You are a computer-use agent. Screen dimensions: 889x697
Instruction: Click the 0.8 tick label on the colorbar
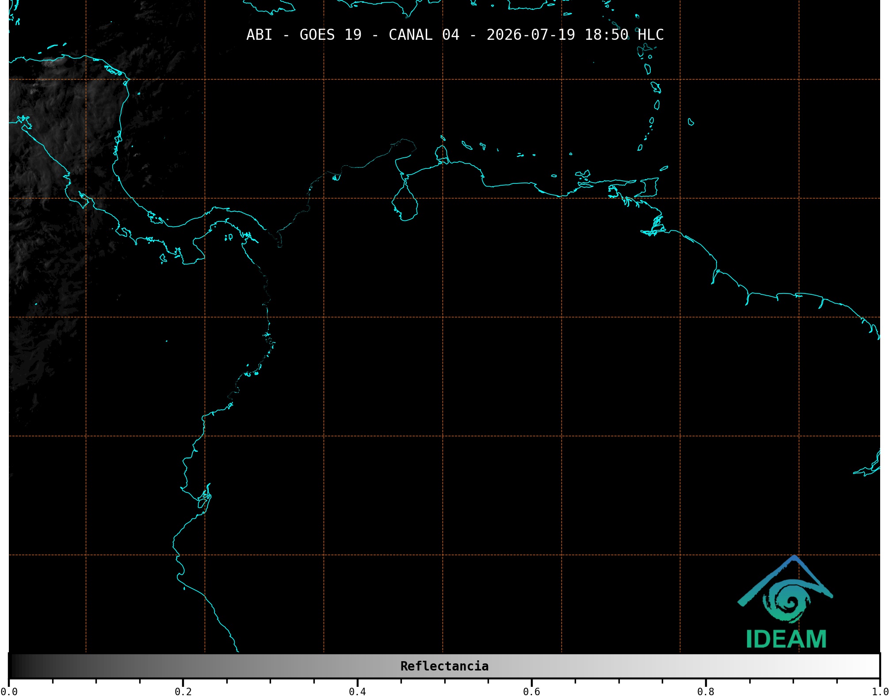click(706, 691)
